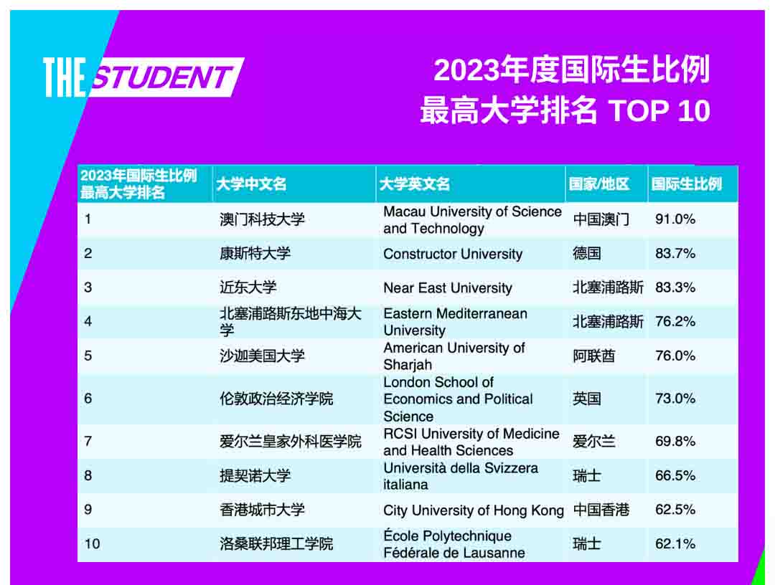The image size is (775, 585).
Task: Click '北塞浦路斯' in the Eastern Mediterranean row
Action: point(608,322)
